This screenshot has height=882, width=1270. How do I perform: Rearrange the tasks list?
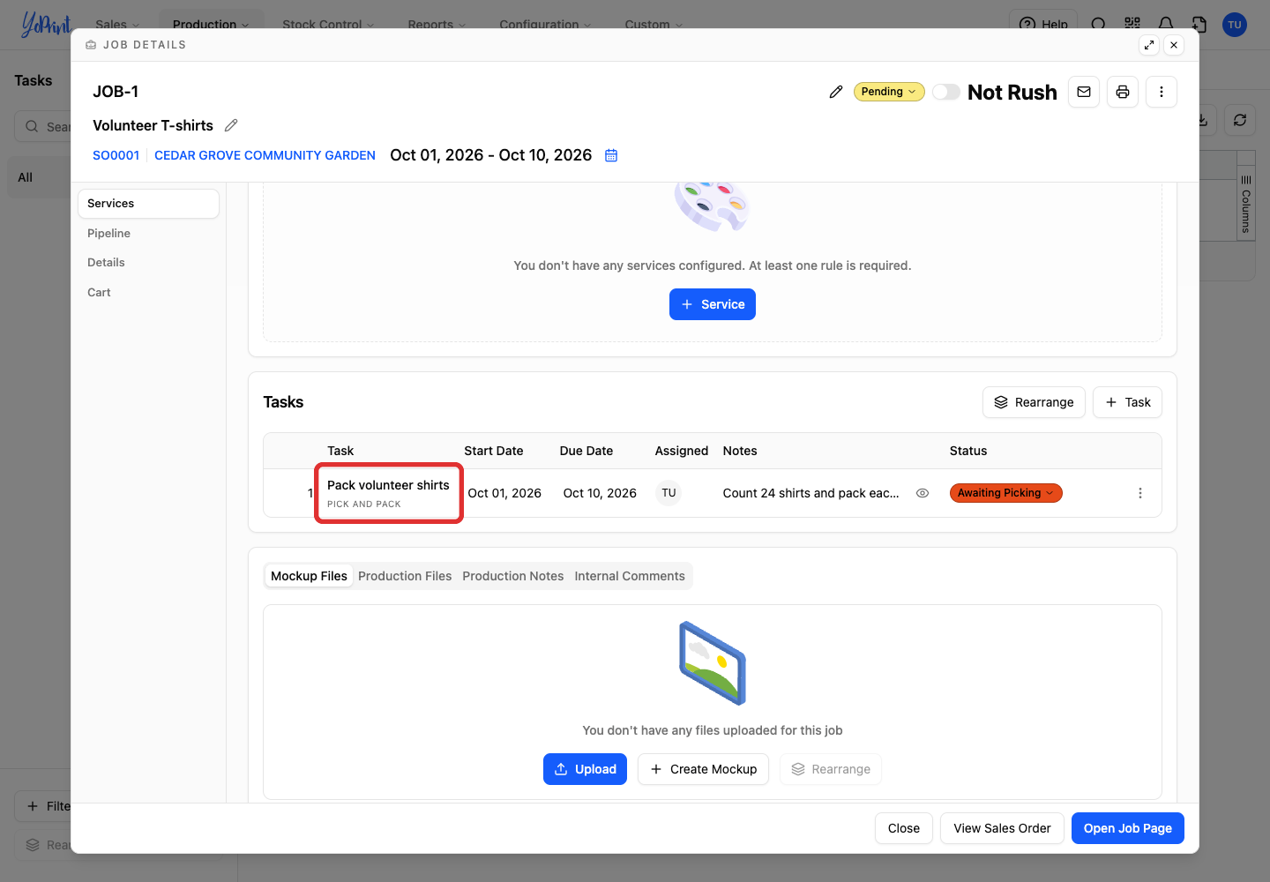coord(1034,402)
